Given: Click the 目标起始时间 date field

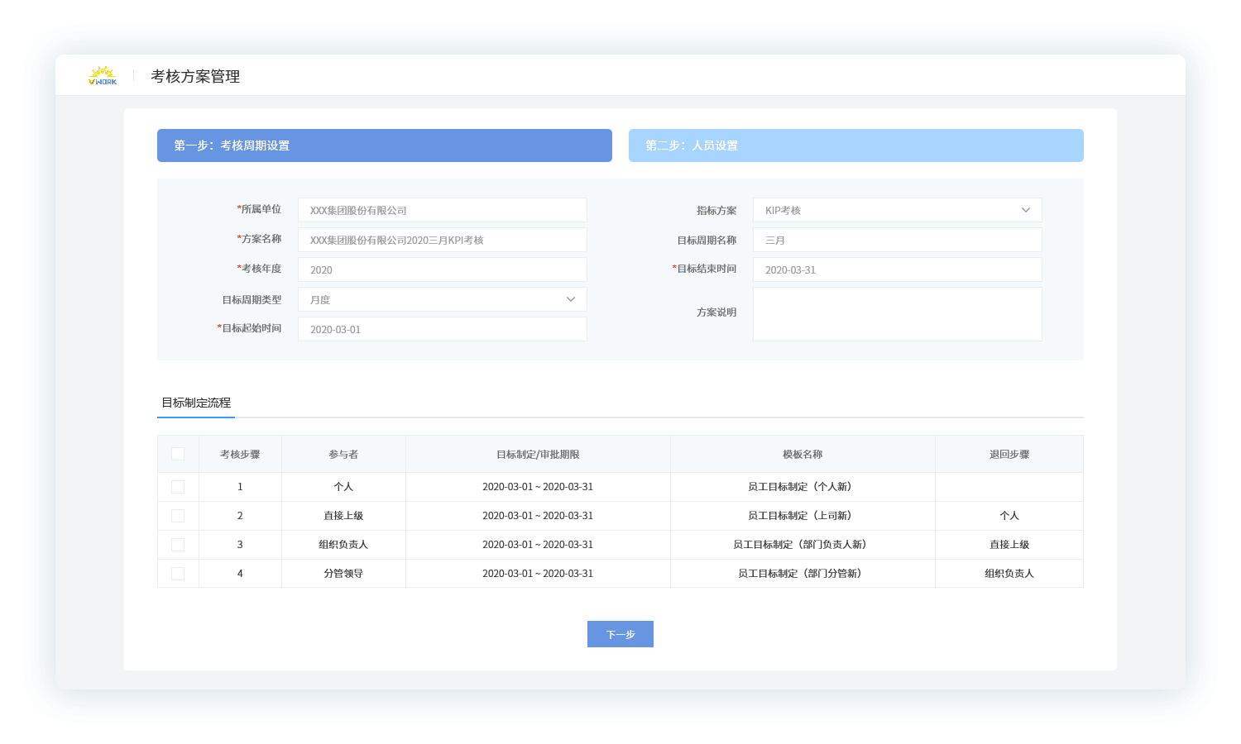Looking at the screenshot, I should click(x=443, y=329).
